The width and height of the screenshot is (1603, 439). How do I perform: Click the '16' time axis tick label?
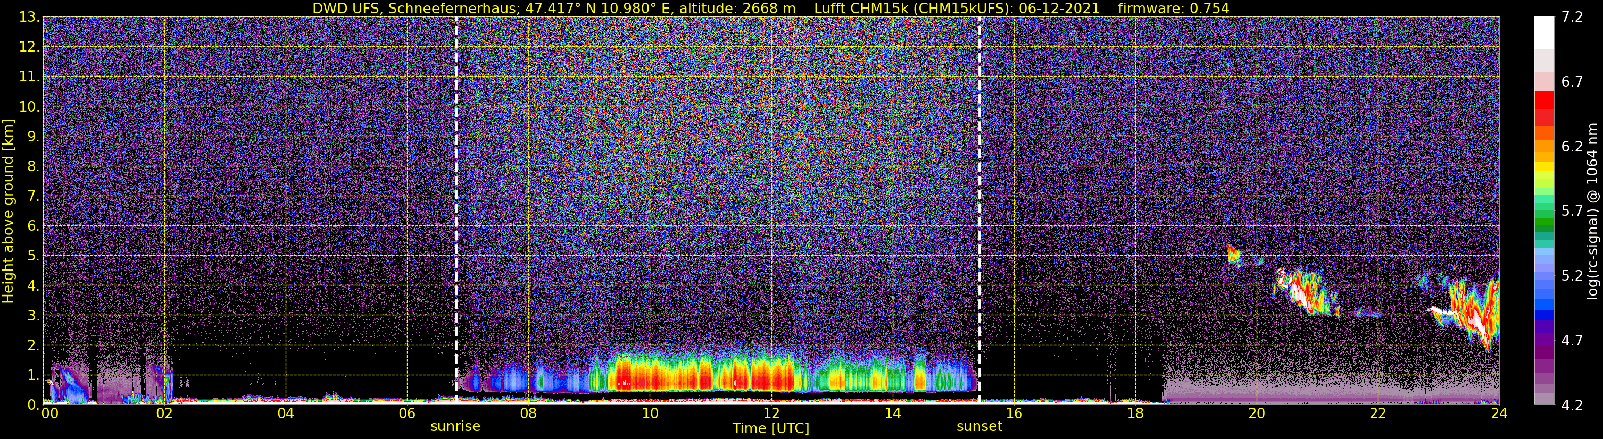pos(1014,413)
